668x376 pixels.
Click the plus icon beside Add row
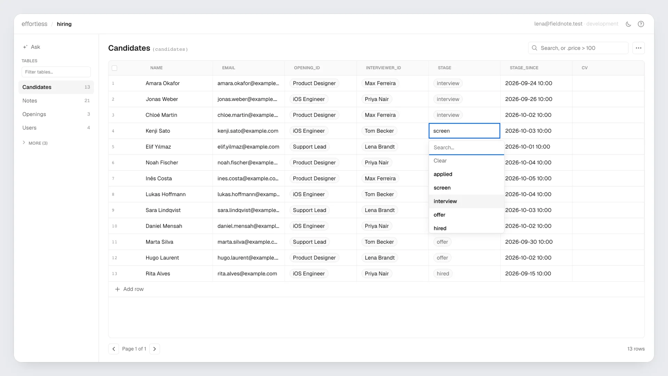118,289
